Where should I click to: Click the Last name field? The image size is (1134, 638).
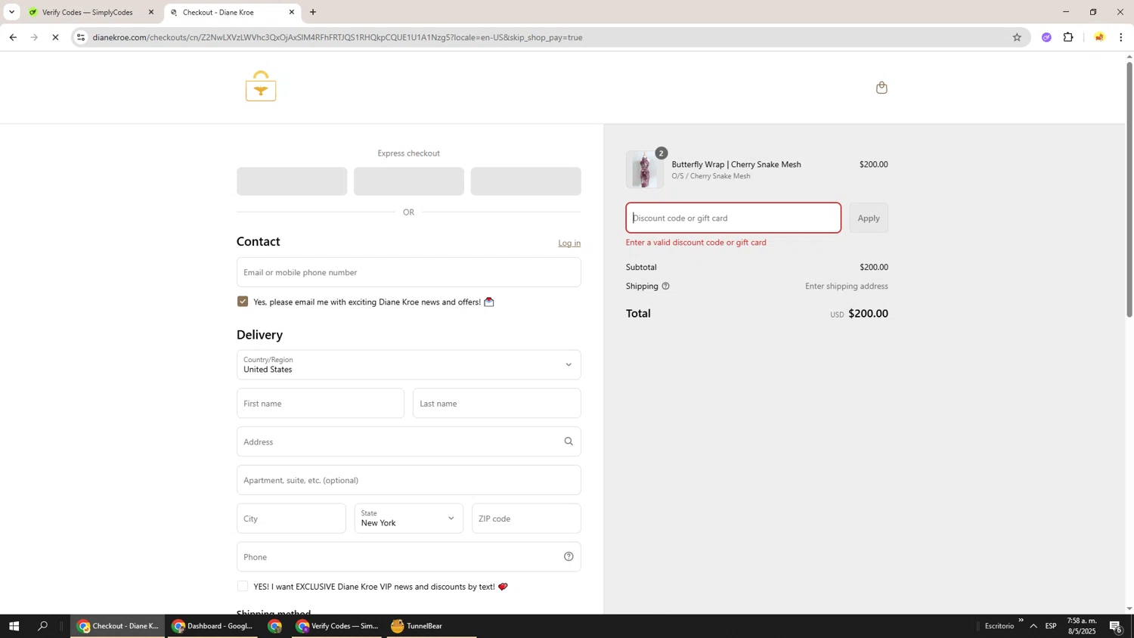[497, 404]
